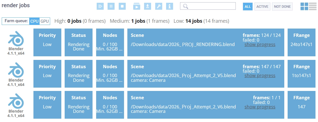Image resolution: width=318 pixels, height=122 pixels.
Task: Select Status cell of Attempt_2_V5 job
Action: 79,73
